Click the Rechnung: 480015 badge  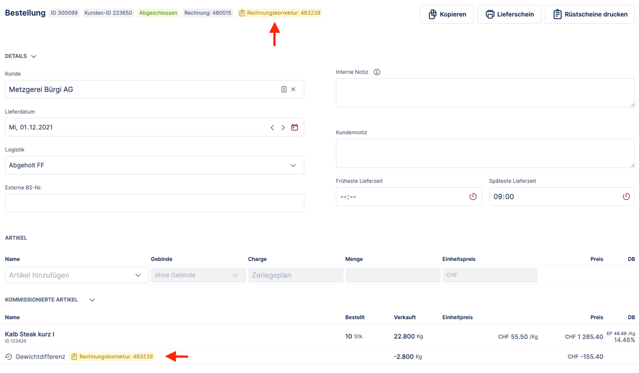pos(208,13)
